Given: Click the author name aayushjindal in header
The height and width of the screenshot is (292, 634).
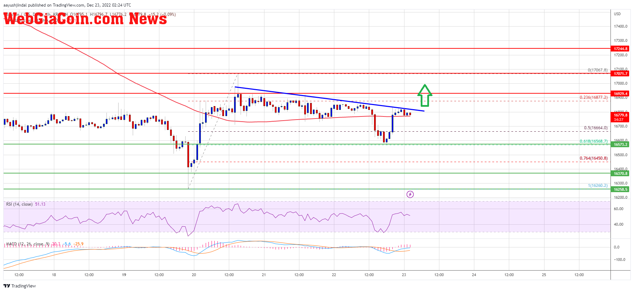Looking at the screenshot, I should pos(15,5).
